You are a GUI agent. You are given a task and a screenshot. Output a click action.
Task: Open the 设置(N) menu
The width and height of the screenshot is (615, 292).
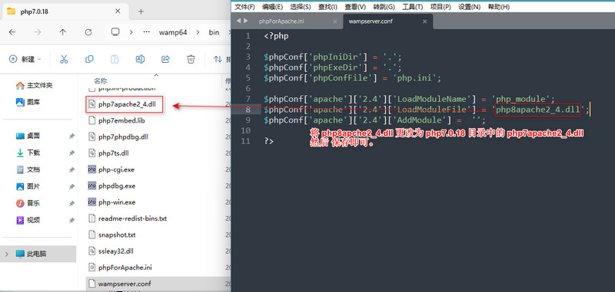(x=470, y=7)
